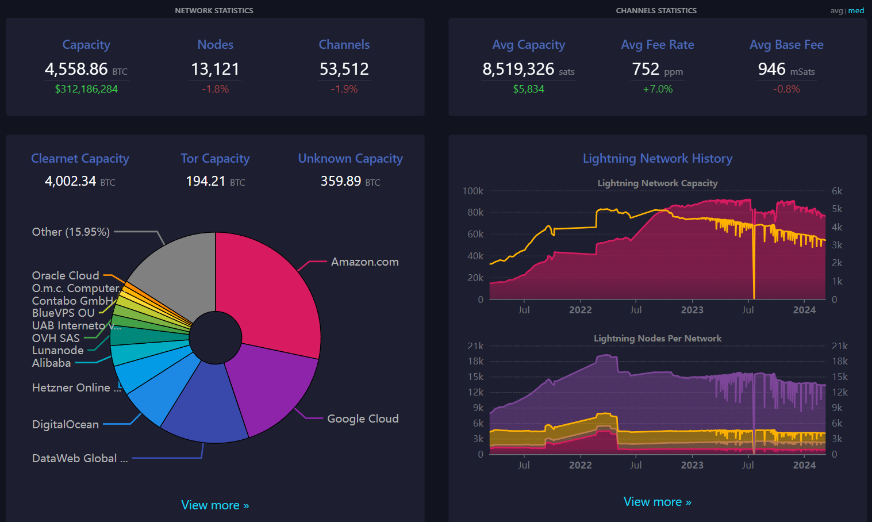Click the UAB Interneto label
Image resolution: width=872 pixels, height=522 pixels.
pyautogui.click(x=76, y=325)
